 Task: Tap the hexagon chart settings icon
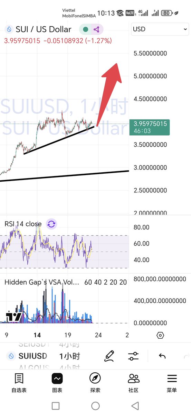[x=160, y=335]
